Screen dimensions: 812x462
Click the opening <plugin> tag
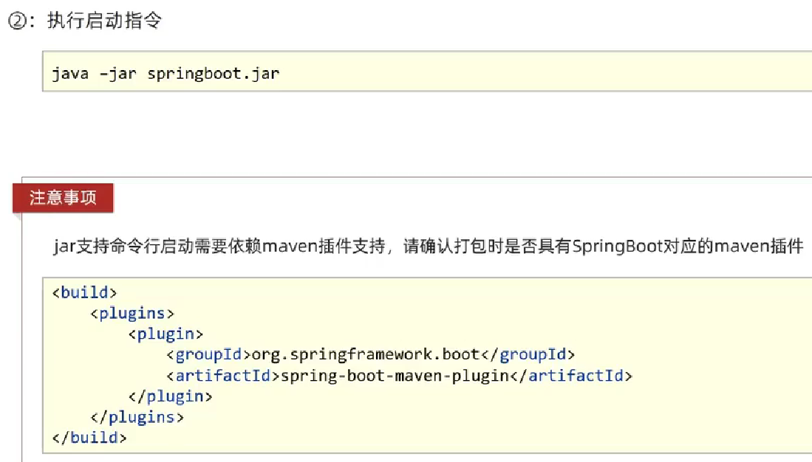pyautogui.click(x=166, y=334)
